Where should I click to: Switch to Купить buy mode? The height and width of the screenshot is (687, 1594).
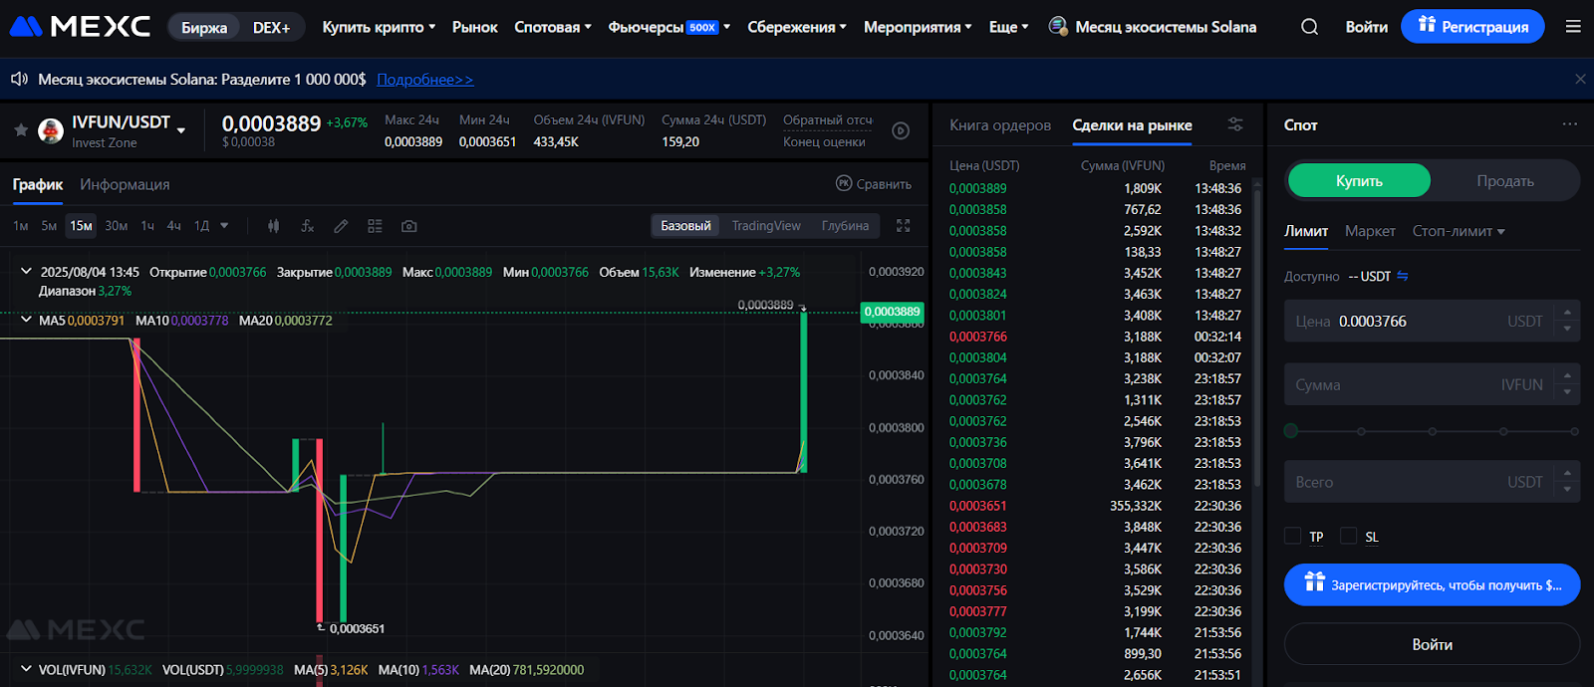(x=1359, y=180)
